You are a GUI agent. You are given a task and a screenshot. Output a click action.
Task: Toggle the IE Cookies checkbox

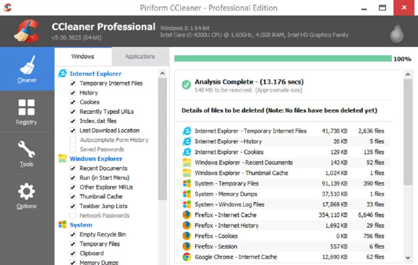73,102
